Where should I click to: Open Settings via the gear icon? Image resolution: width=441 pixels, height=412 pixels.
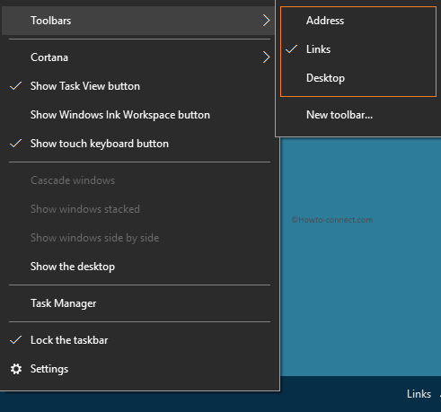pyautogui.click(x=16, y=369)
